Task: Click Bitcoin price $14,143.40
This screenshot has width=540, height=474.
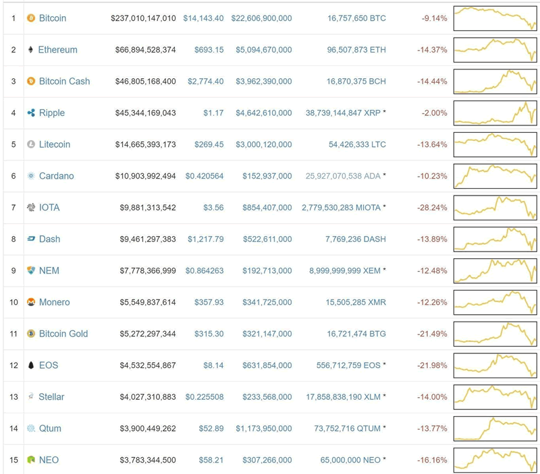Action: tap(203, 18)
